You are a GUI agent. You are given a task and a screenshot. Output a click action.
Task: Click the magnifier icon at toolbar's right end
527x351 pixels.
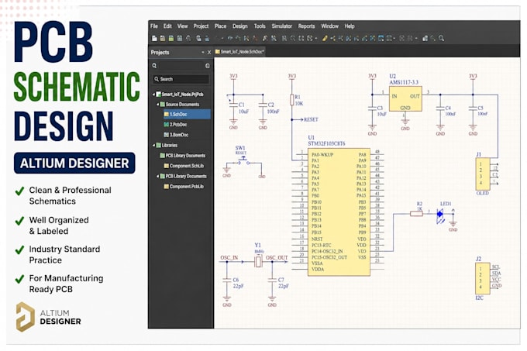441,38
